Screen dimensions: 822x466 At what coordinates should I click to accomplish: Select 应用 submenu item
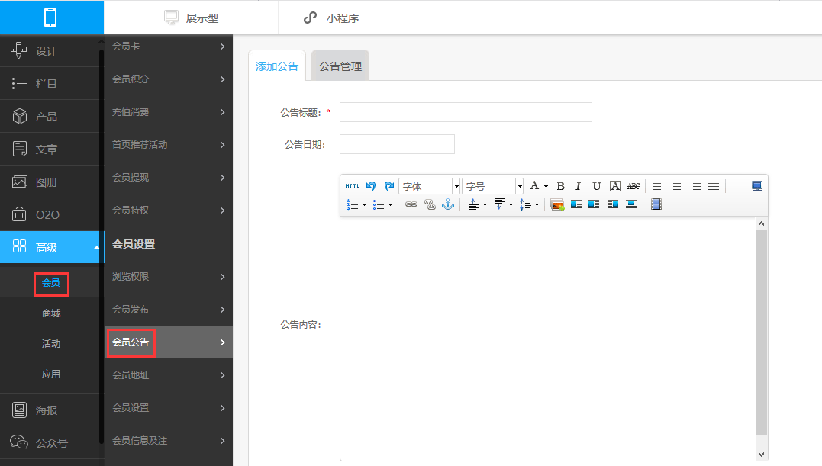click(x=51, y=374)
